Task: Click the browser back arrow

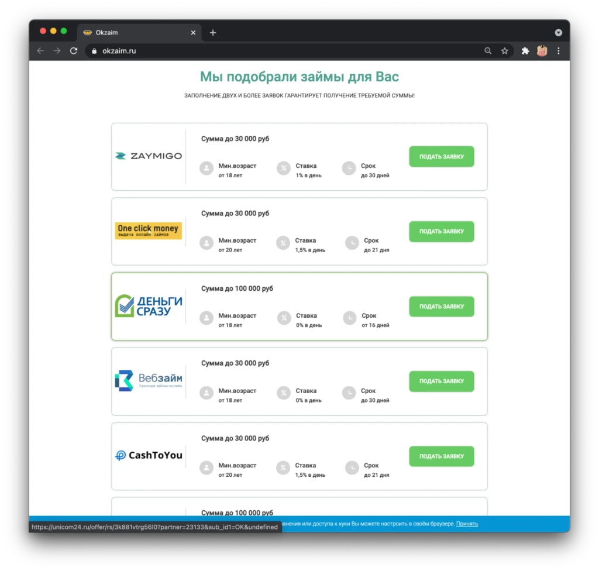Action: (x=40, y=51)
